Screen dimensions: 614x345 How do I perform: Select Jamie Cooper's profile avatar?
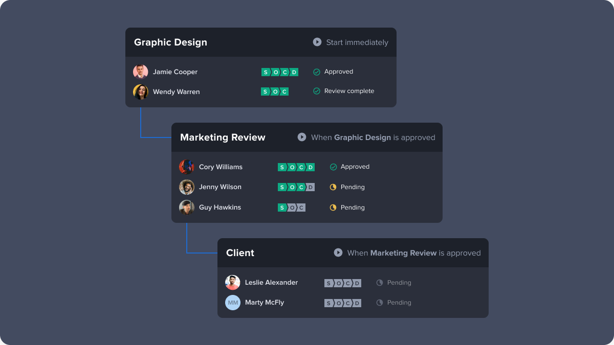pyautogui.click(x=141, y=72)
